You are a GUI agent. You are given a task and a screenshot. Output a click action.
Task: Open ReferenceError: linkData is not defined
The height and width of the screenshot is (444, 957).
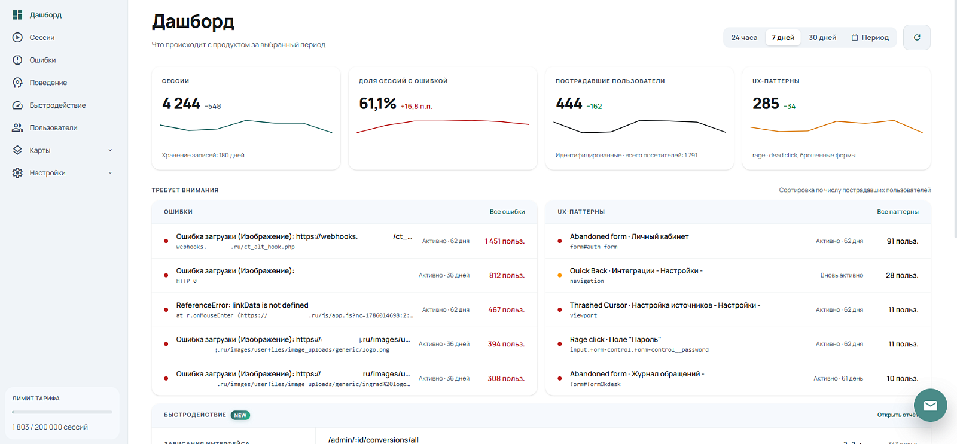coord(345,310)
